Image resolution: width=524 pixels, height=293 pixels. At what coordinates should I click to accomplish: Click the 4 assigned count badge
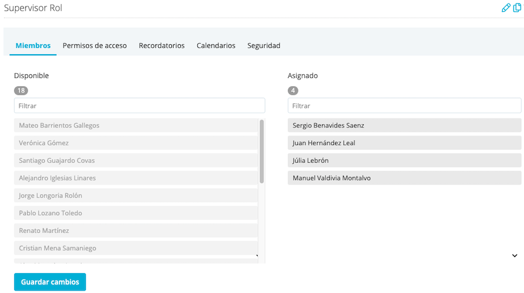tap(293, 91)
